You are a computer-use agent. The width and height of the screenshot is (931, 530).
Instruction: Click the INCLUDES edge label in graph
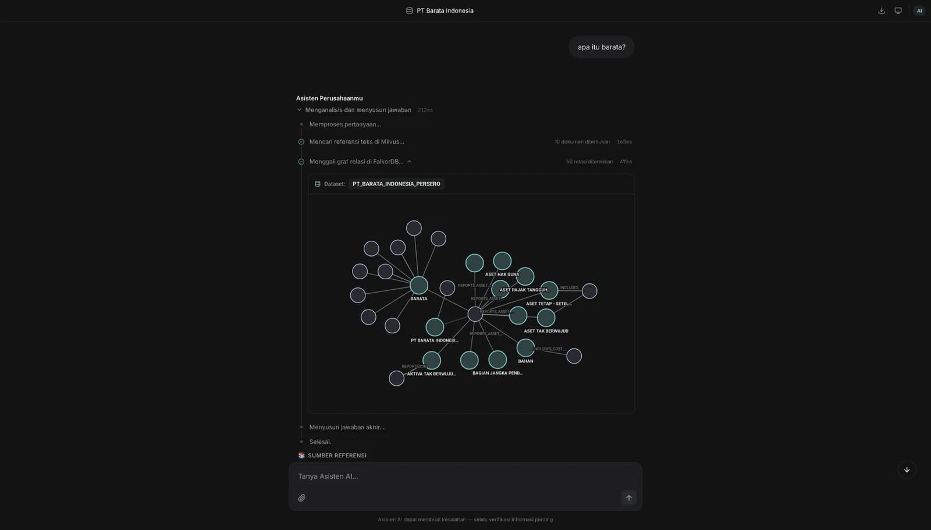click(569, 287)
